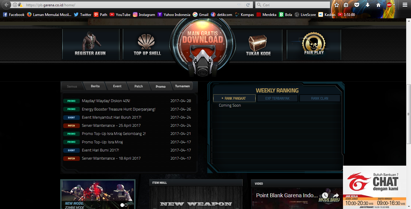Open the Path bookmark
The width and height of the screenshot is (411, 209).
tap(100, 14)
